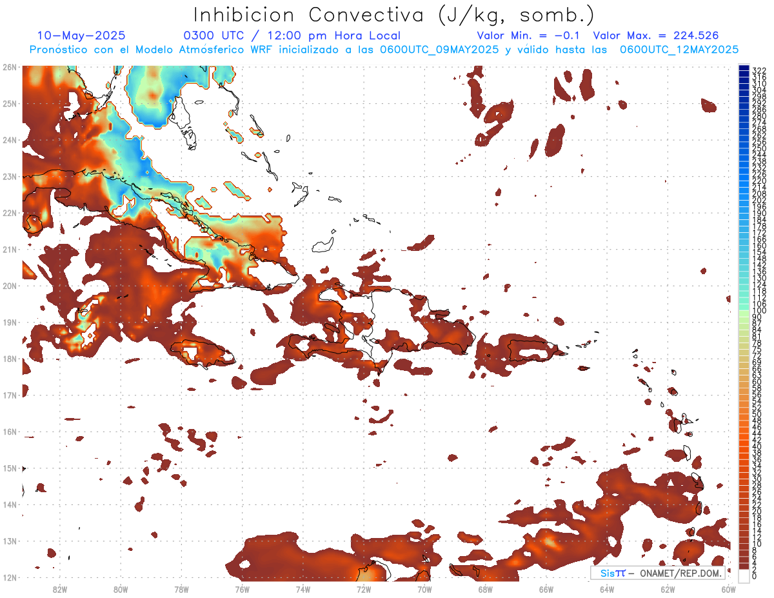Click the "62W" longitude label
774x598 pixels.
click(x=668, y=589)
